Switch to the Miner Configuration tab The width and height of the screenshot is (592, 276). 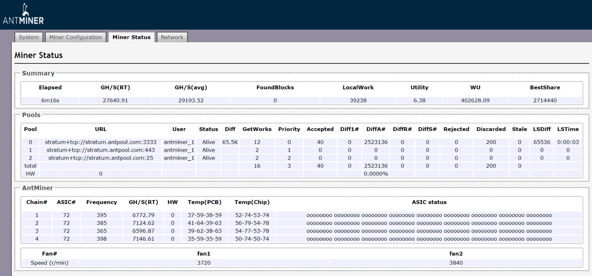click(75, 37)
